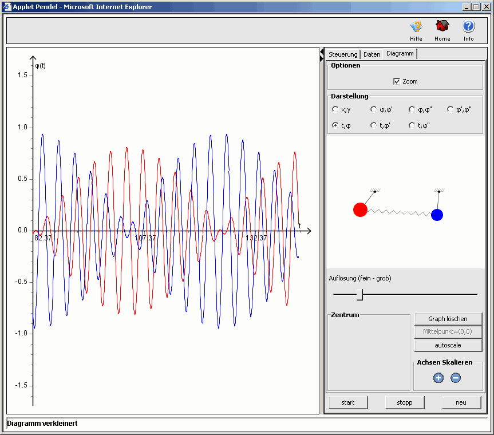Open the Daten tab
This screenshot has width=494, height=435.
click(372, 54)
